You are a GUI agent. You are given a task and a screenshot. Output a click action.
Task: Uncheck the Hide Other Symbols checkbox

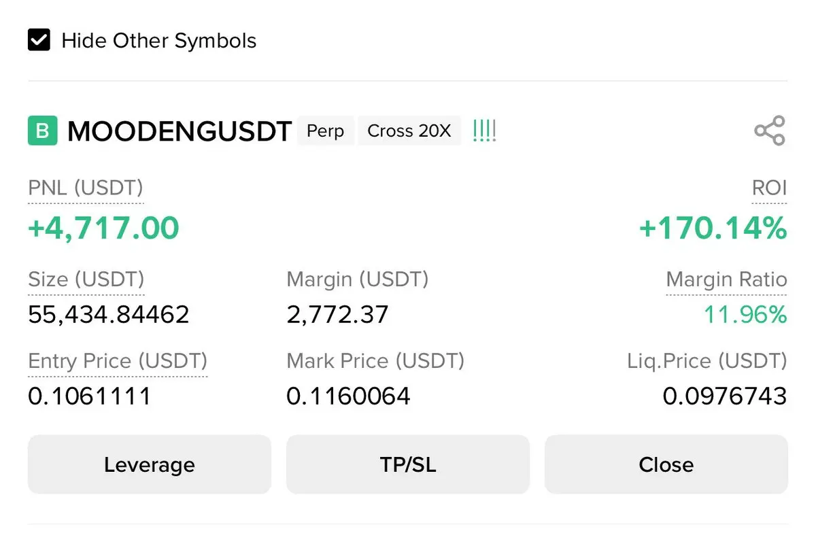pos(39,40)
